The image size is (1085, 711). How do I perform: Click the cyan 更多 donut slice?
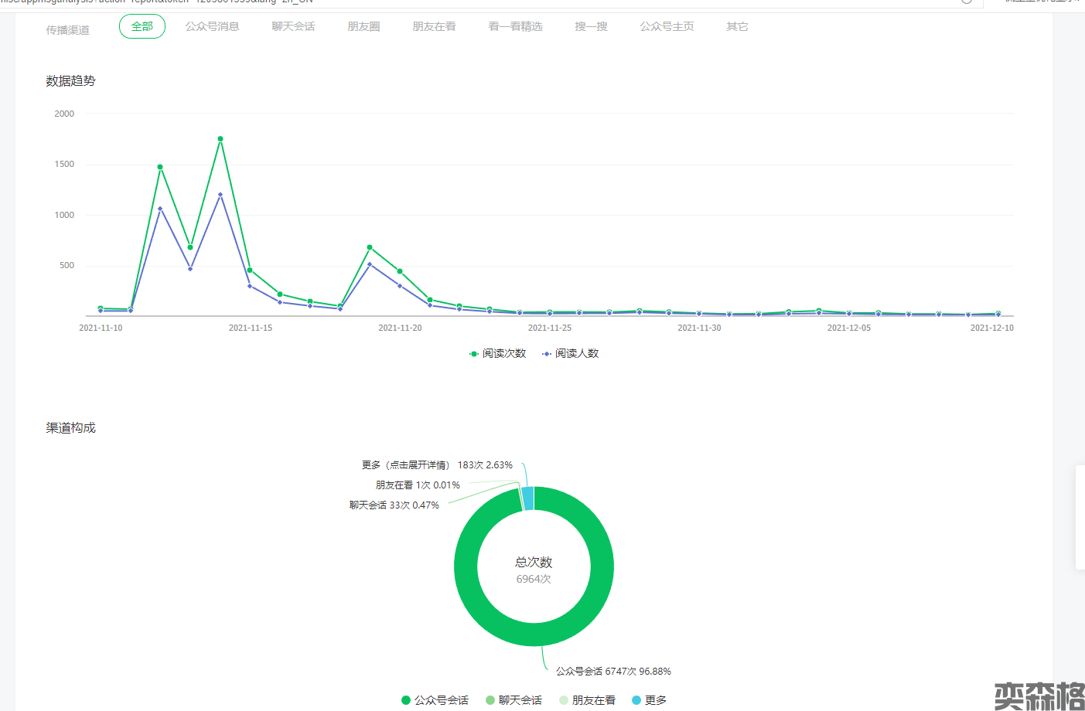point(528,498)
